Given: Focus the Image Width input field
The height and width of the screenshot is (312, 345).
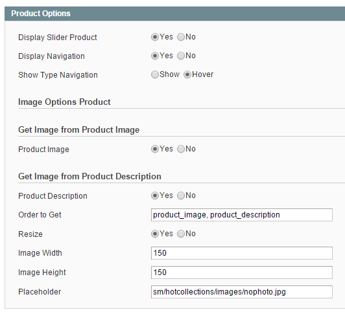Looking at the screenshot, I should 242,253.
